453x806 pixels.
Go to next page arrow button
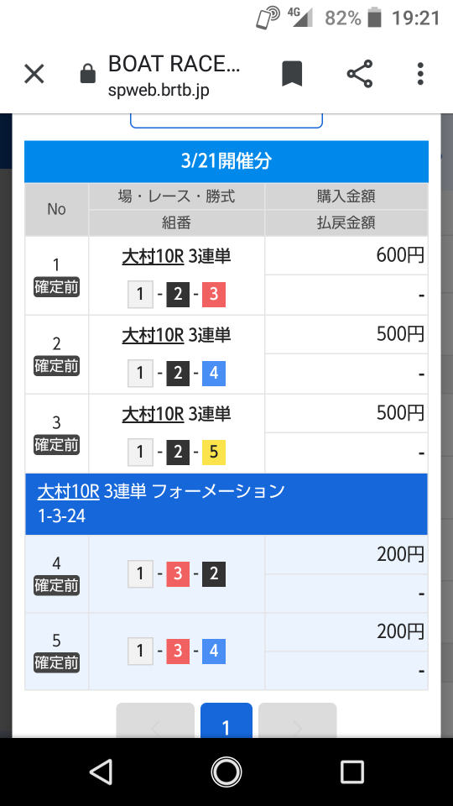click(297, 720)
